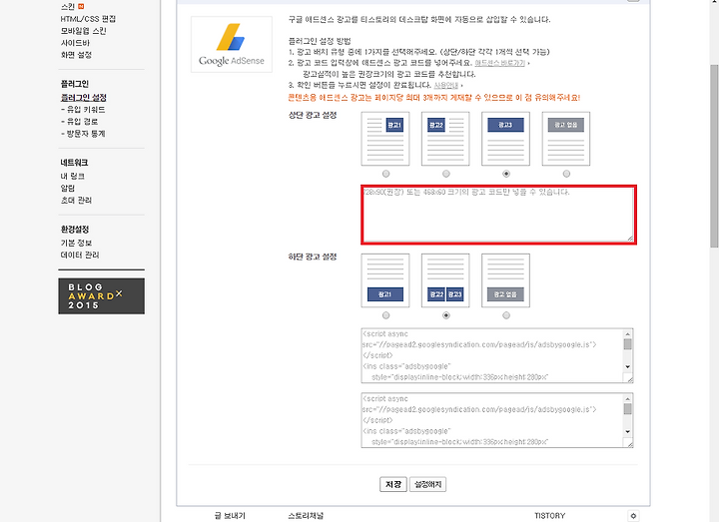Select bottom layout thumbnail with 광고2 광고3
This screenshot has width=719, height=522.
[x=445, y=280]
